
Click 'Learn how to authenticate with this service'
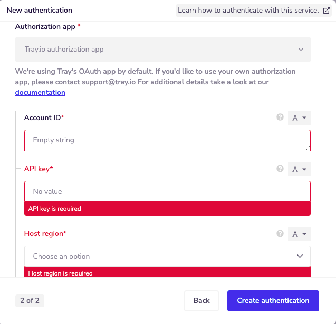[248, 11]
